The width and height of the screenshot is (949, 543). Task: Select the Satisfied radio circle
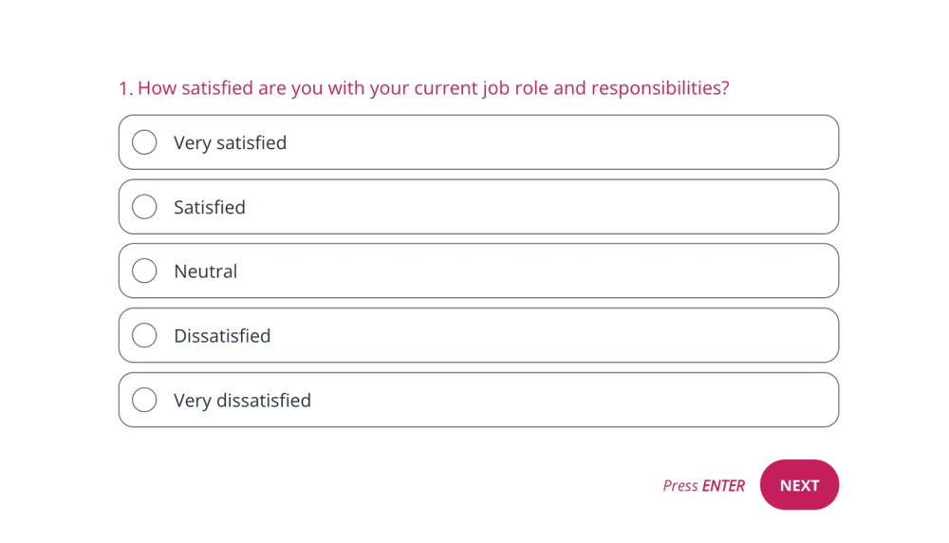pos(144,207)
